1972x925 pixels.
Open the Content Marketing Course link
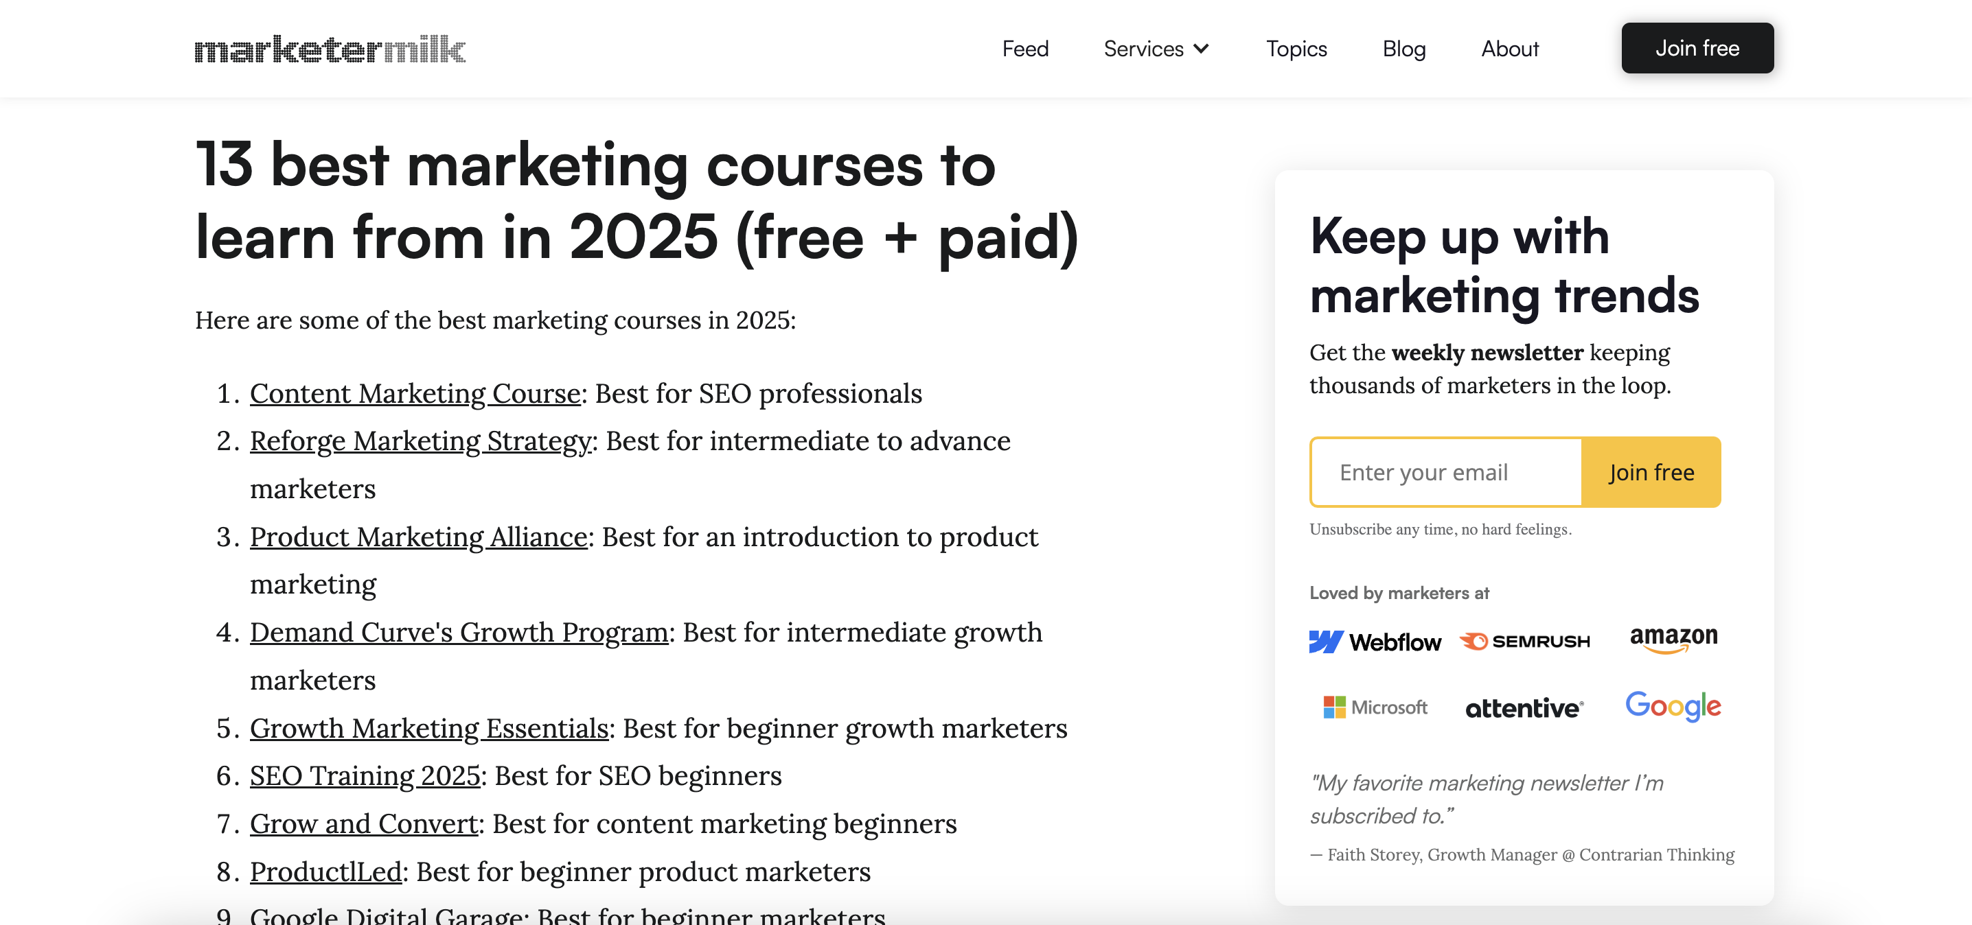pyautogui.click(x=415, y=393)
